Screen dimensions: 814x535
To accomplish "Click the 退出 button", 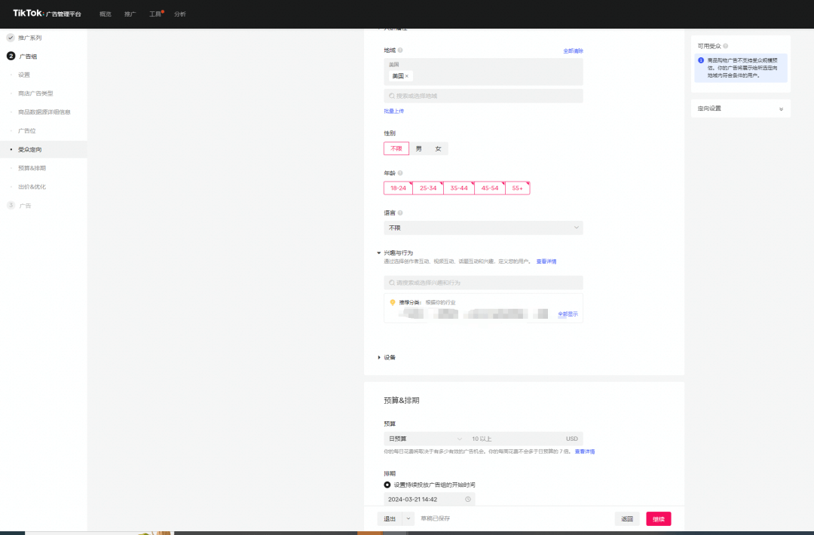I will [390, 518].
